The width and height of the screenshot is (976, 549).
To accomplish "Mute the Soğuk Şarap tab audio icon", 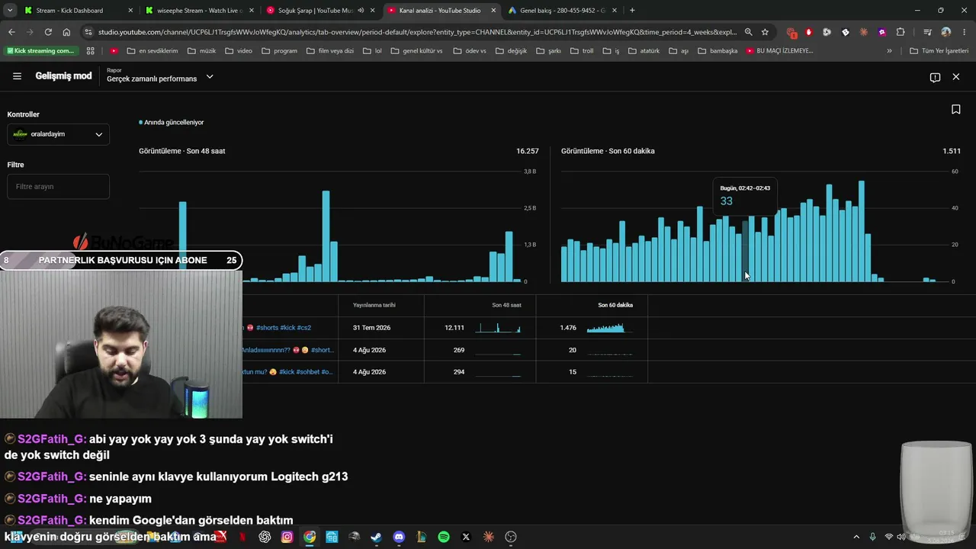I will [x=361, y=11].
